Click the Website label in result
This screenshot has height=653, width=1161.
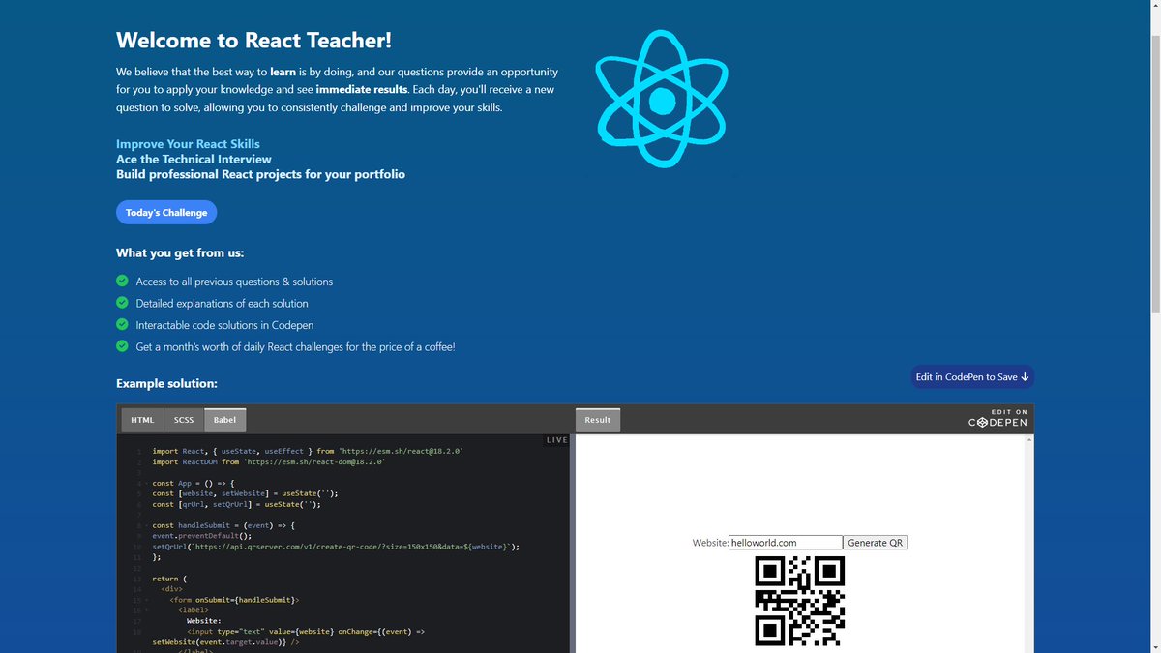tap(710, 543)
